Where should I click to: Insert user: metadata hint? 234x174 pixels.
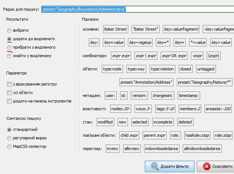(x=111, y=95)
